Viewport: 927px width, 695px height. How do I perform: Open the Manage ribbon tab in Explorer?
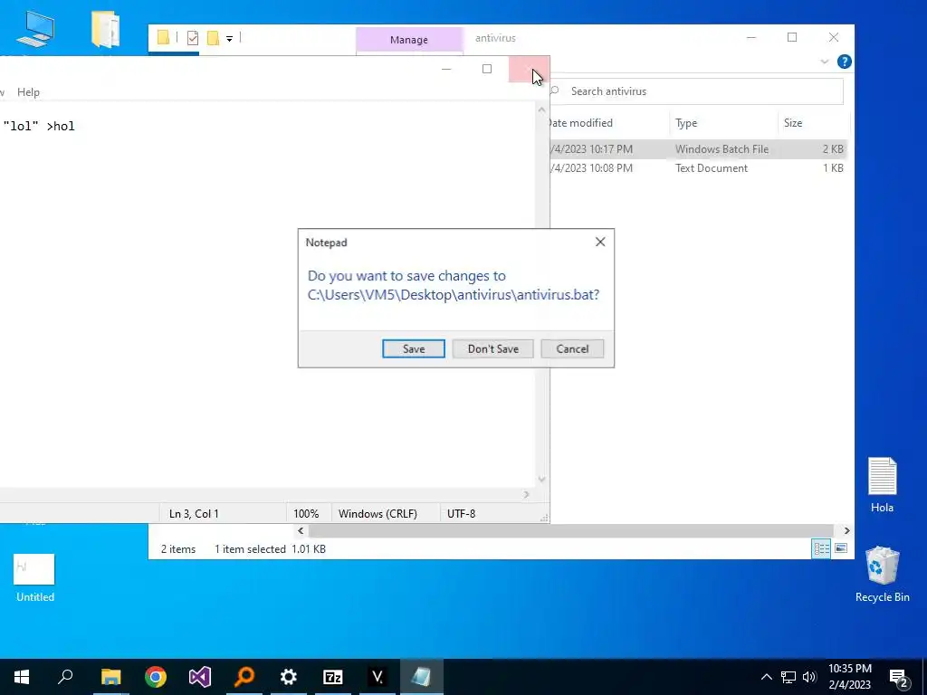pyautogui.click(x=408, y=40)
